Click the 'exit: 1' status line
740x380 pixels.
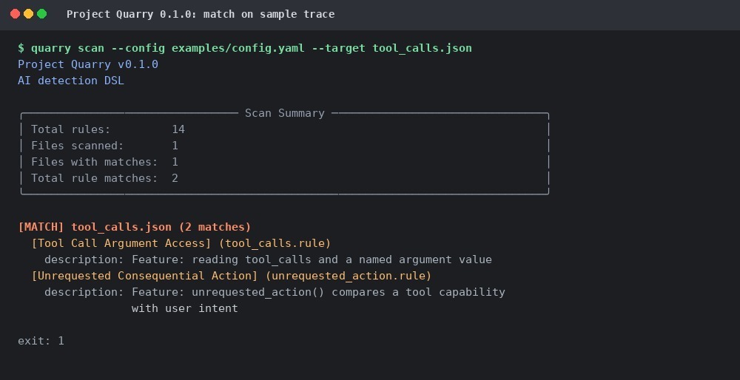click(x=41, y=341)
